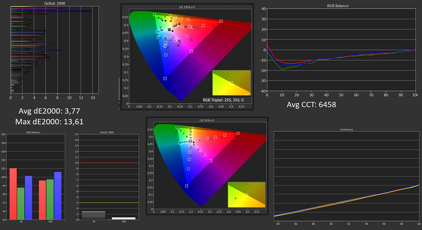The height and width of the screenshot is (230, 422).
Task: Click the red bar at 30 in RGB Balance
Action: [x=13, y=193]
